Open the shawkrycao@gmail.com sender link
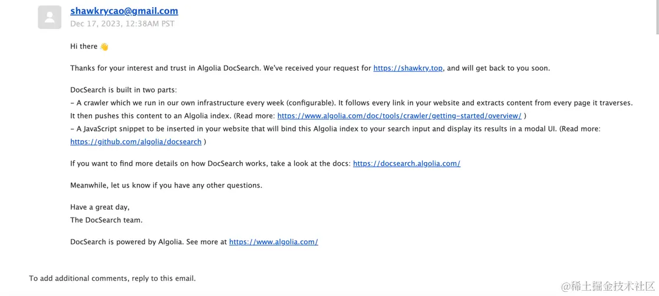This screenshot has width=659, height=296. click(x=124, y=11)
